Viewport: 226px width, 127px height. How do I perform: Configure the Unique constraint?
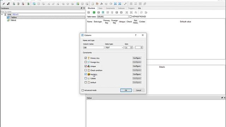pos(137,66)
